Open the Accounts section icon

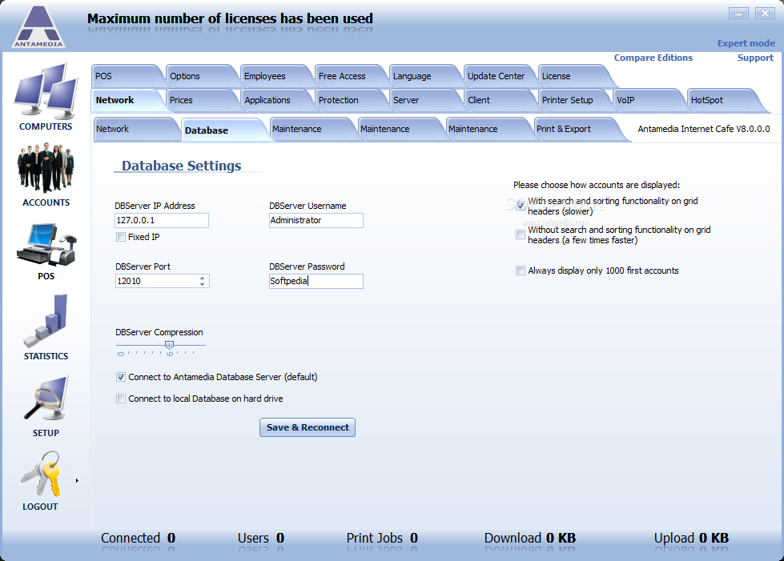(46, 168)
